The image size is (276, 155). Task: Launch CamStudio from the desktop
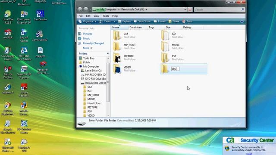click(x=40, y=15)
